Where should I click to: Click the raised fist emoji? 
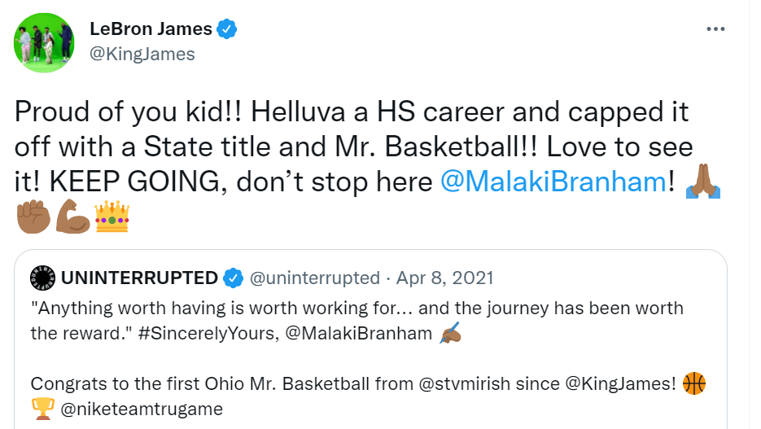tap(33, 216)
